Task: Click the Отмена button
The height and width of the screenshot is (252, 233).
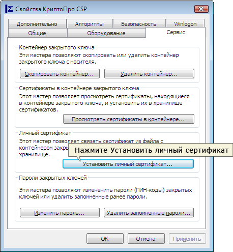Action: 146,239
